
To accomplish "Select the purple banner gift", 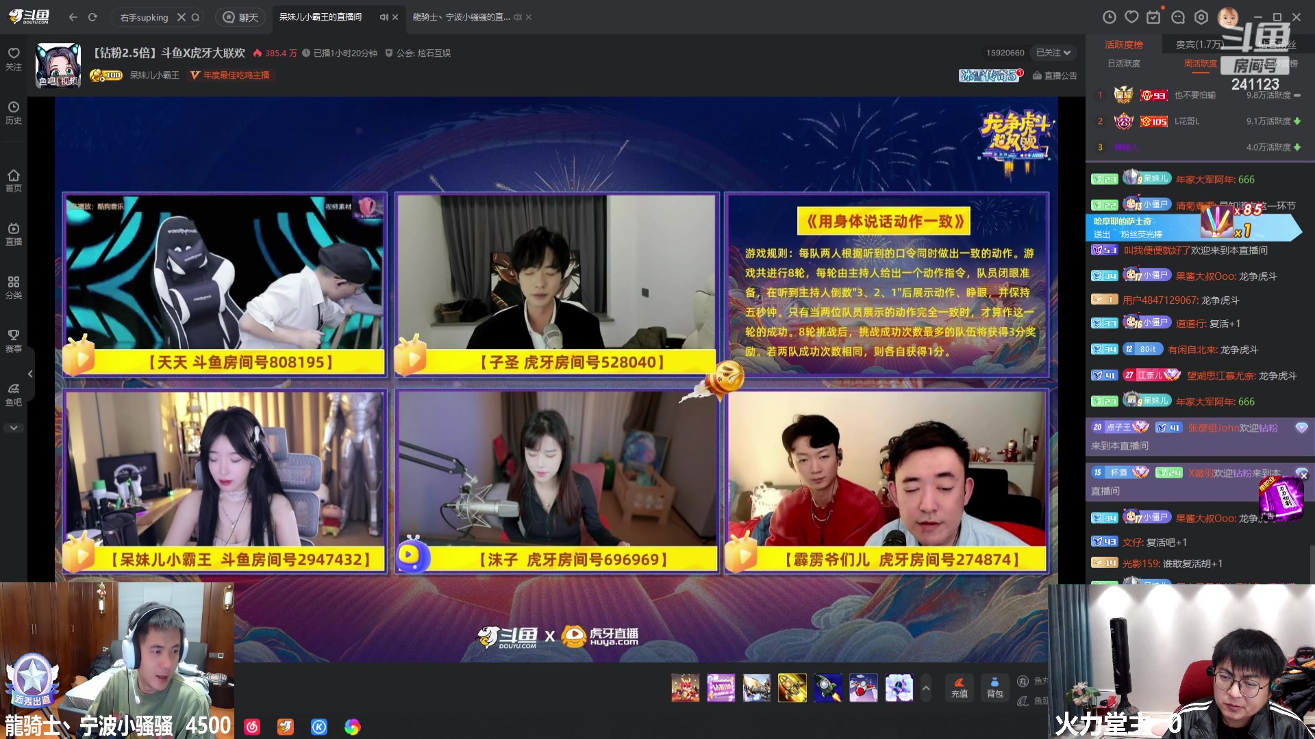I will tap(721, 688).
